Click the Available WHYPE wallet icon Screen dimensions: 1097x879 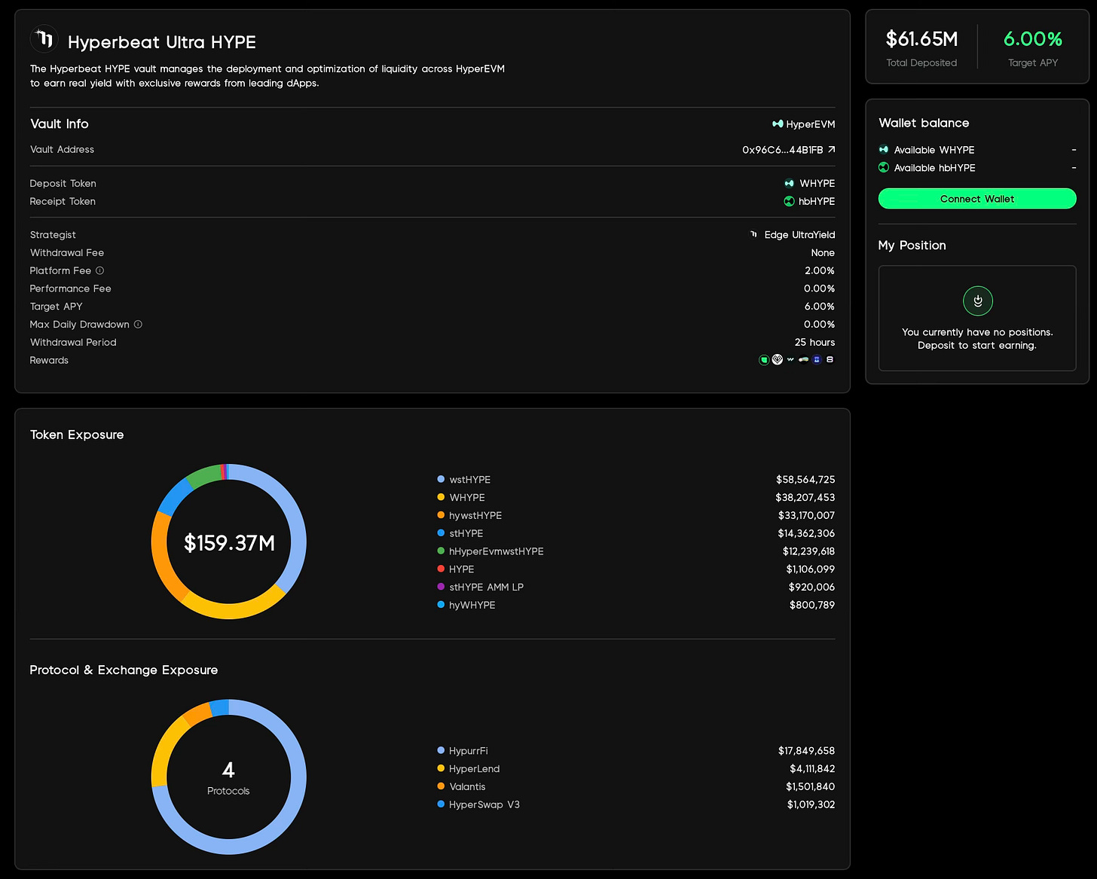click(884, 149)
